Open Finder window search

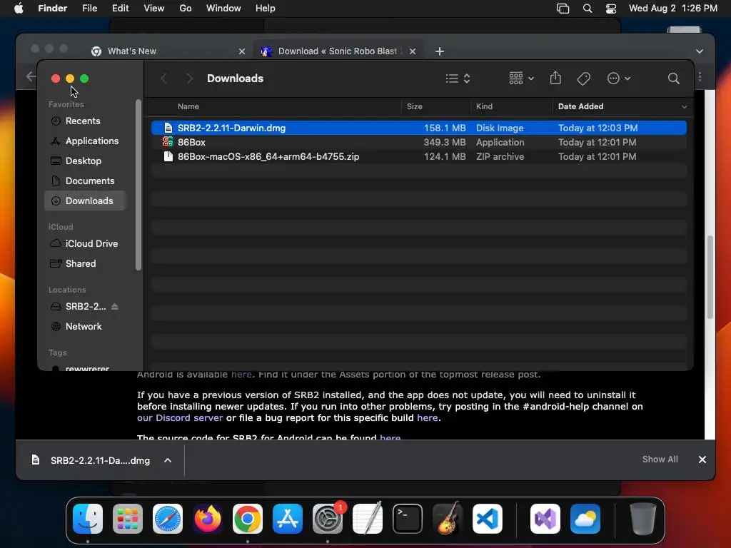tap(673, 78)
